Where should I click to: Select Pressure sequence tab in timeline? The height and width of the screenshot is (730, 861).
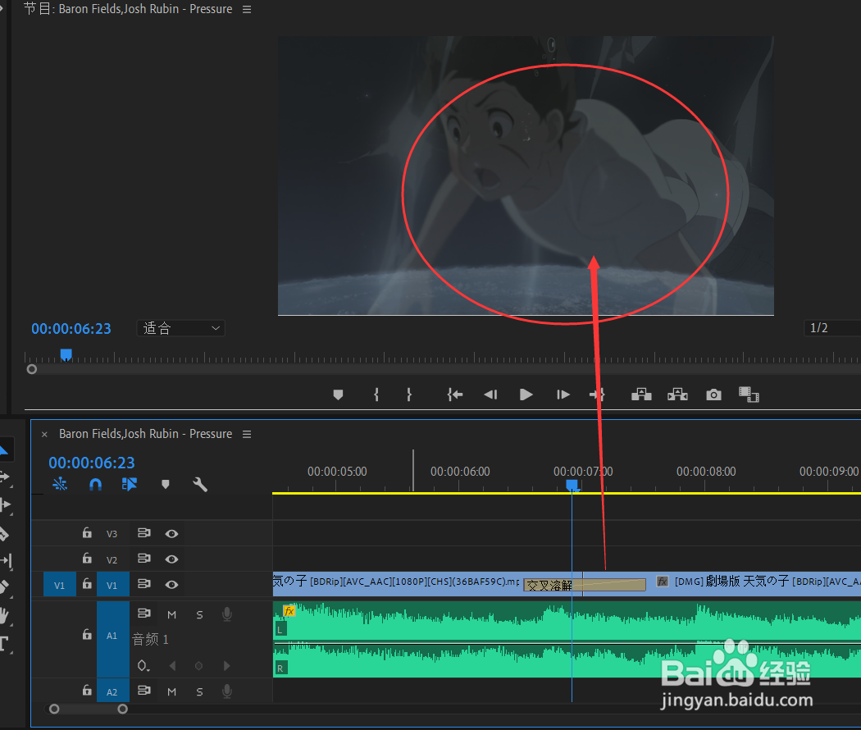(x=145, y=434)
